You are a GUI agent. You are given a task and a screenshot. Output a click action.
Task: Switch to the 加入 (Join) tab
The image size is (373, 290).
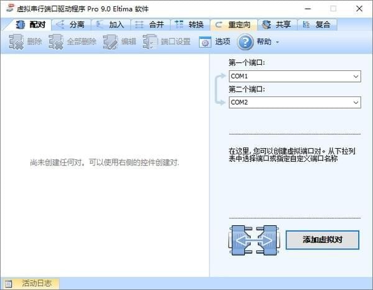[111, 24]
